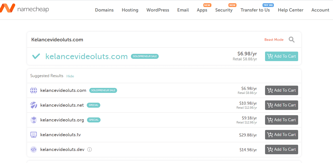Screen dimensions: 333x163
Task: Add featured kelancevideoluts.com to cart
Action: tap(282, 56)
